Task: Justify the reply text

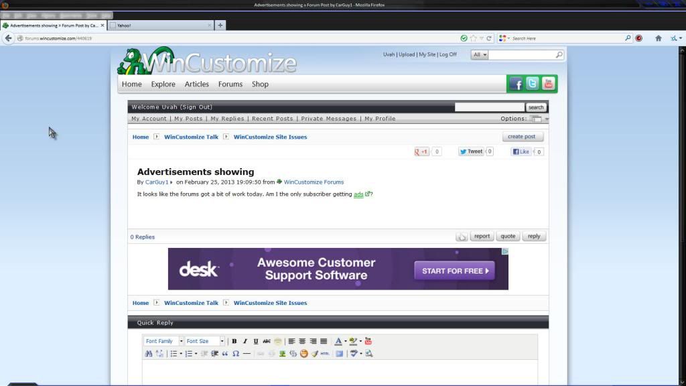Action: tap(324, 341)
